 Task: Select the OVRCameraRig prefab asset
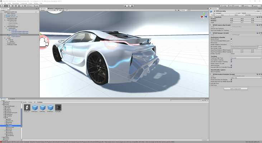pos(35,108)
